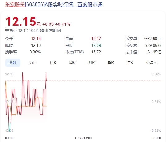
Task: Click the 昨收 value 12.10
Action: [36, 45]
